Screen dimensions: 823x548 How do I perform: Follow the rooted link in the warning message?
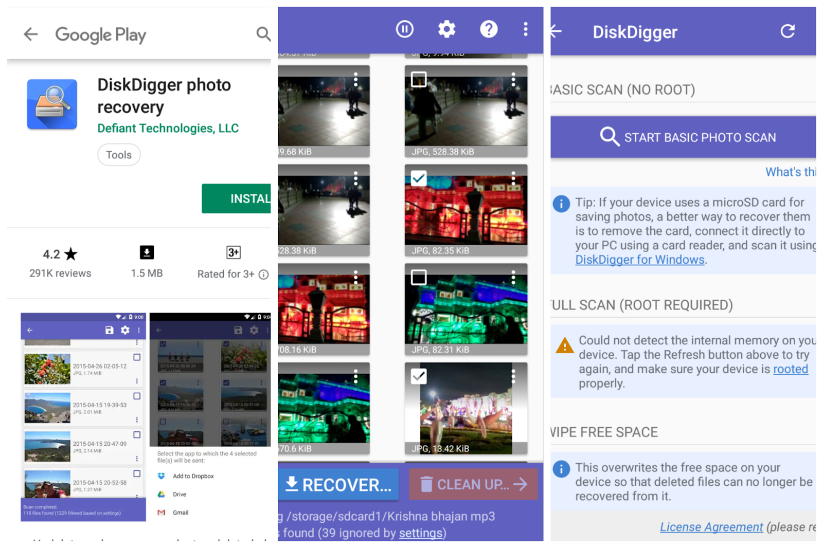[x=791, y=369]
